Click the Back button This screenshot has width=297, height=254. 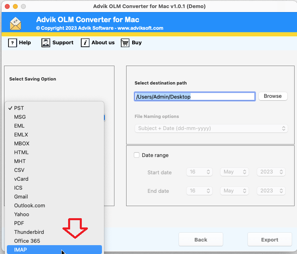(201, 240)
